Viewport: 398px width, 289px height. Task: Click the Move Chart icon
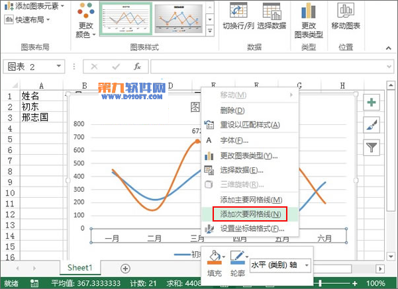point(346,10)
